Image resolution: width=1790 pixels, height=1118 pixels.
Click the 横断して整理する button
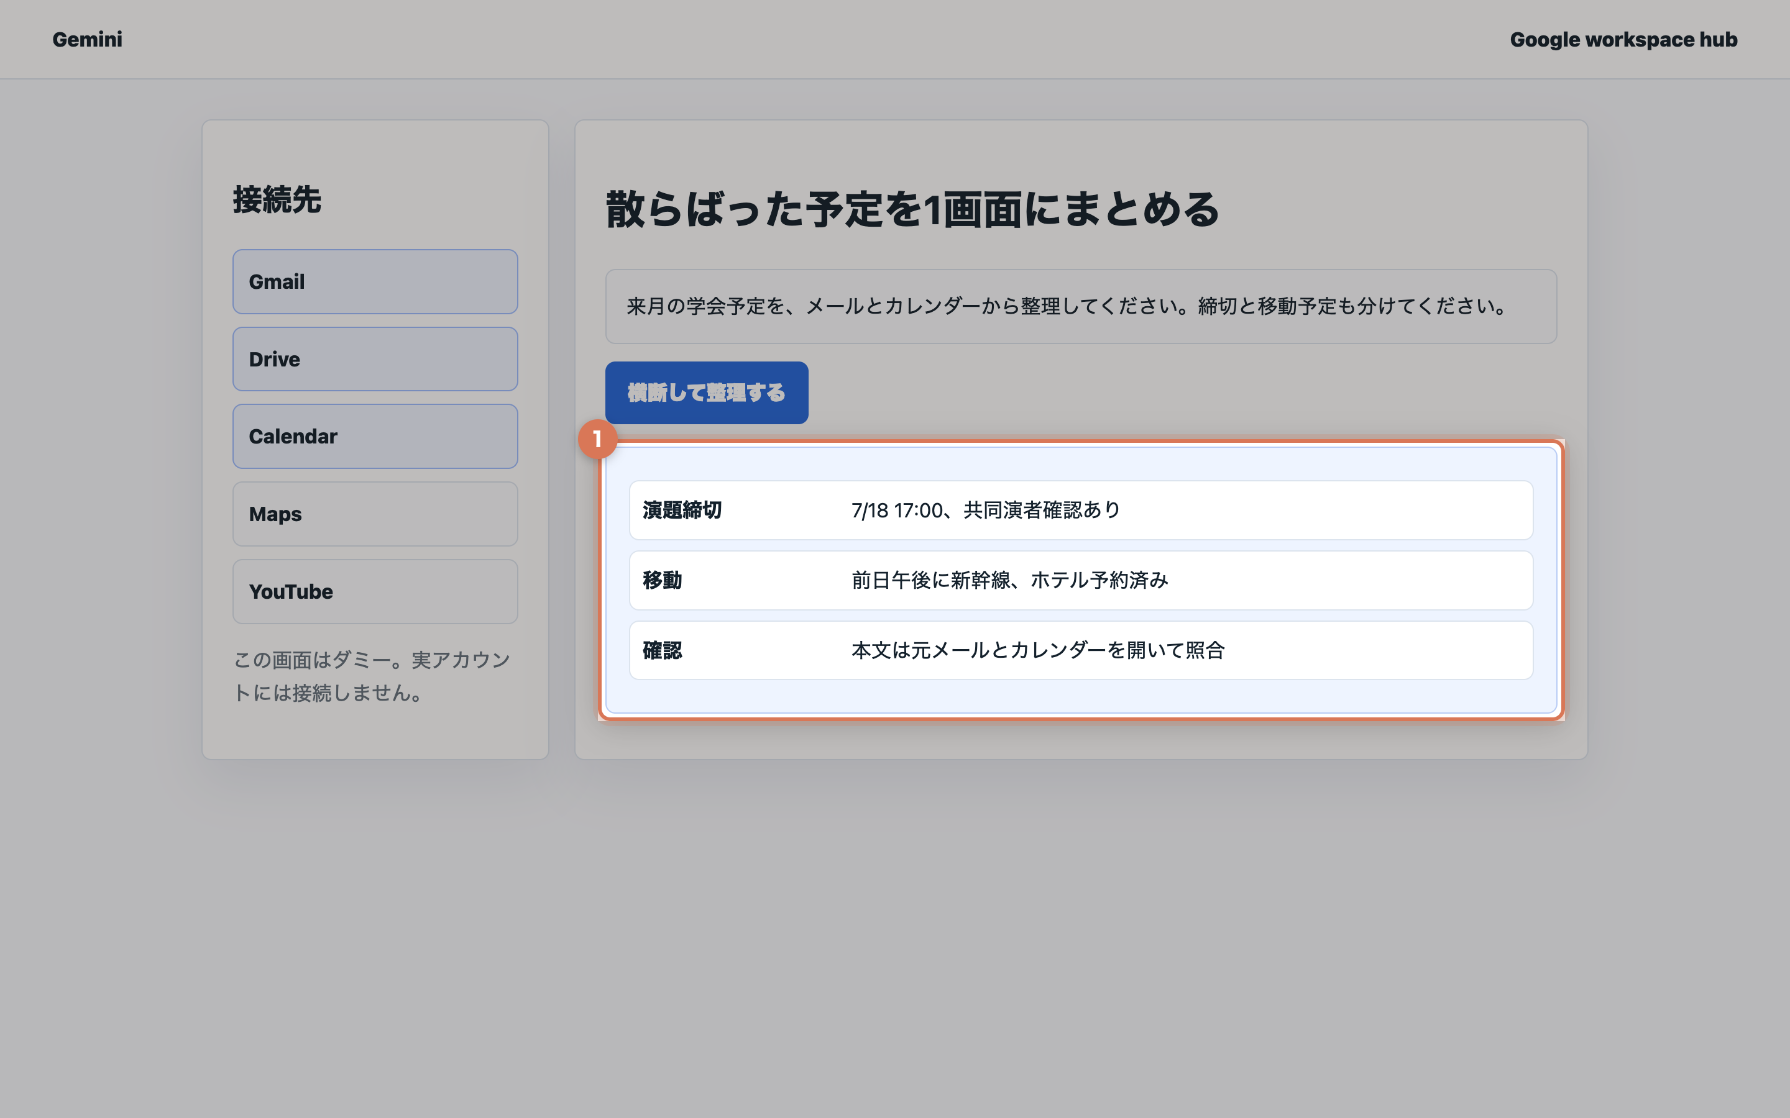click(x=707, y=393)
